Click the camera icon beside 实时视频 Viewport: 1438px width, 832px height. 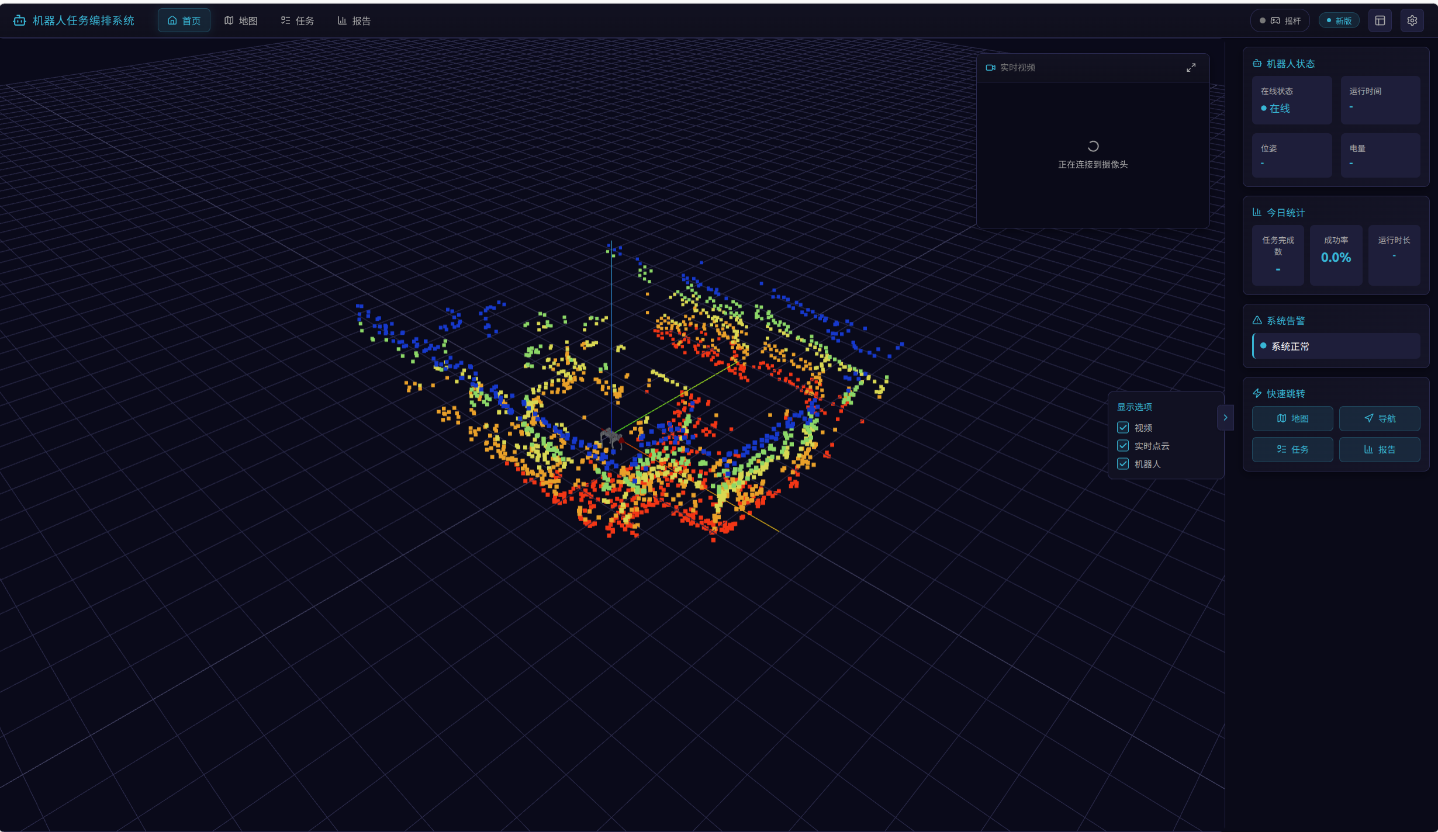coord(990,68)
